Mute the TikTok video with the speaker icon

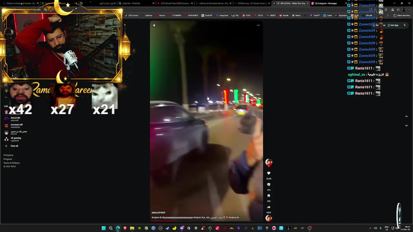154,25
